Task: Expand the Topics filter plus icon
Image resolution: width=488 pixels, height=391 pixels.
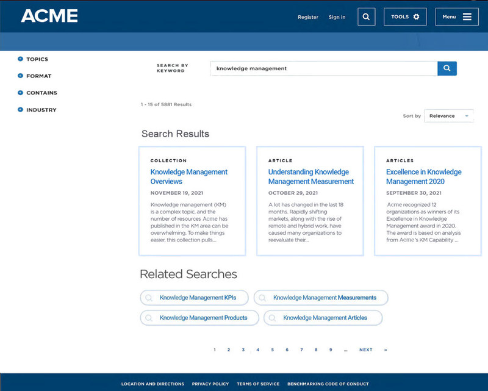Action: pos(20,59)
